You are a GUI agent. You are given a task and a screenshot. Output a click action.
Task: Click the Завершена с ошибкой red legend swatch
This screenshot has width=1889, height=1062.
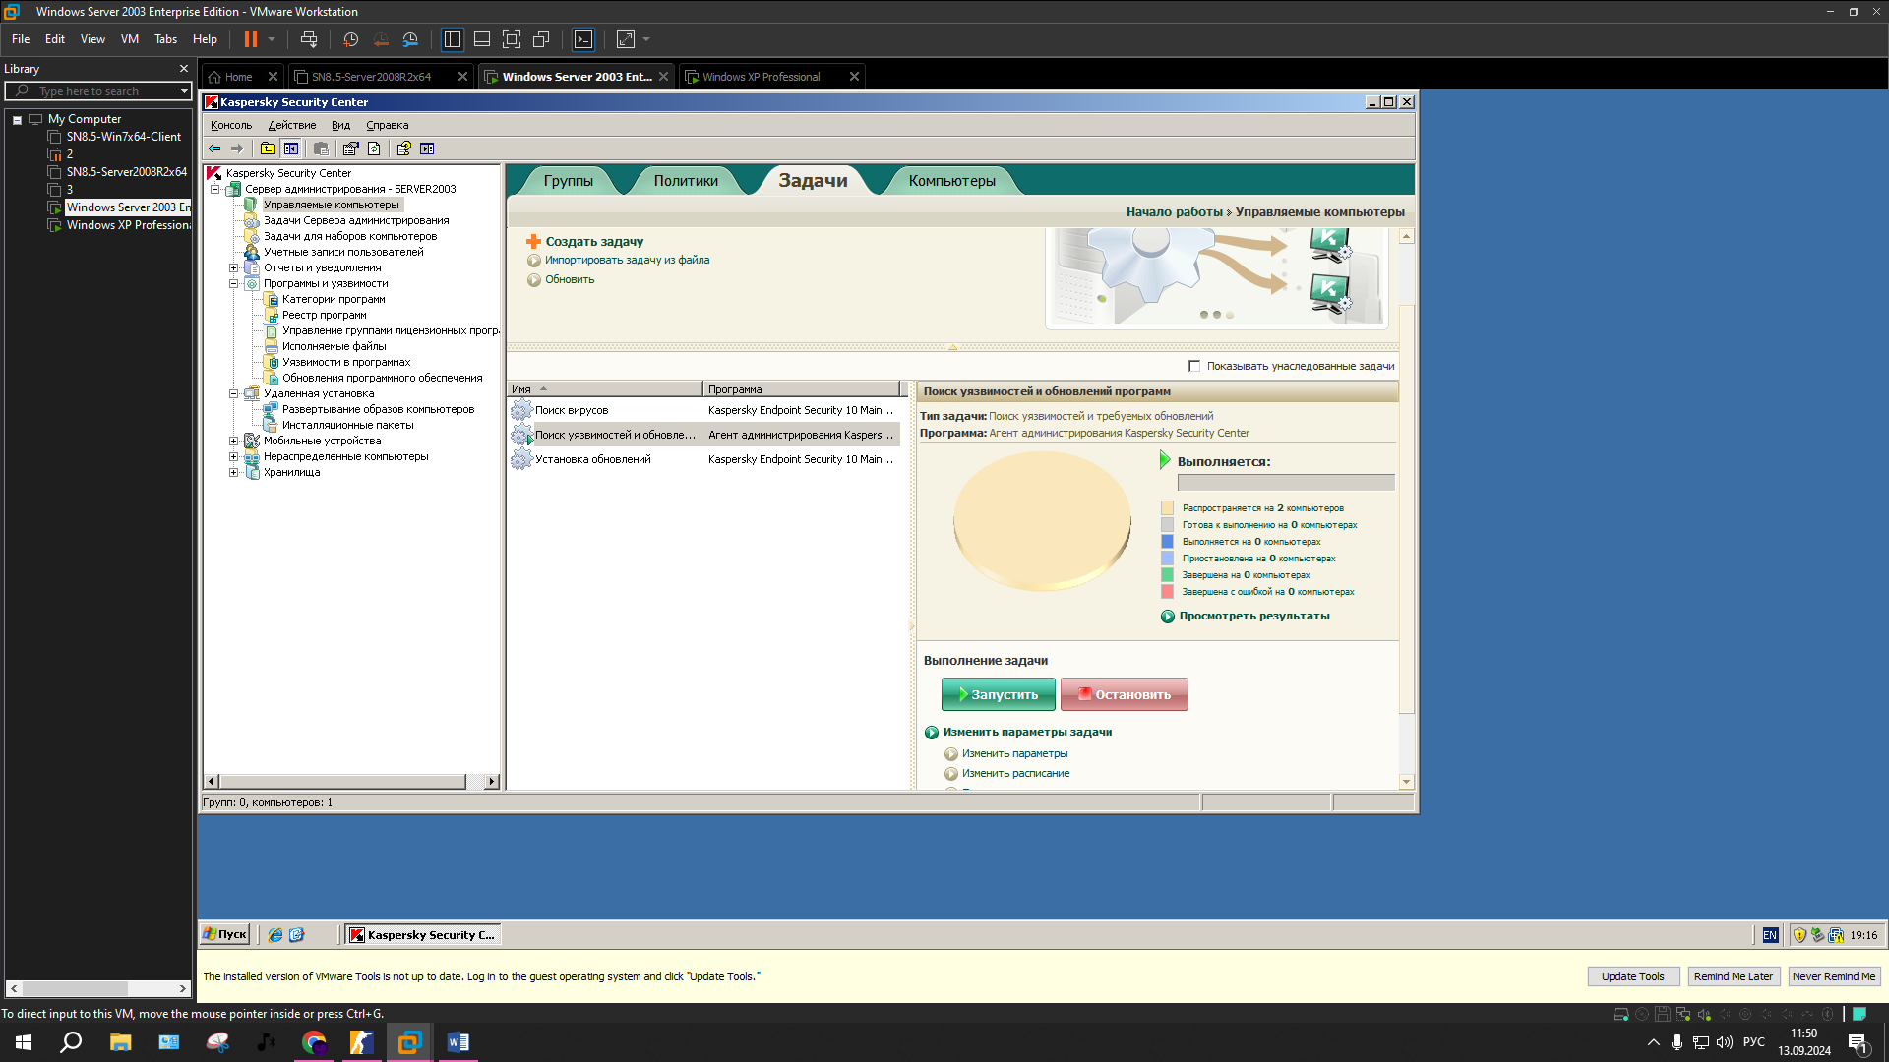[1167, 592]
